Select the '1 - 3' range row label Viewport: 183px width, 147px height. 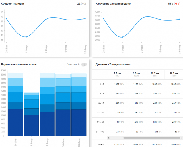click(x=102, y=84)
